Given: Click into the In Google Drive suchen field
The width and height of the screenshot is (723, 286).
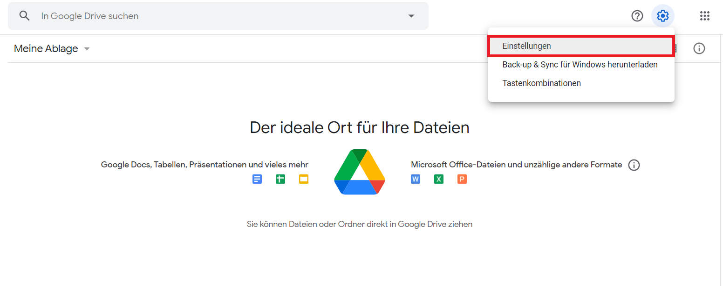Looking at the screenshot, I should coord(218,16).
